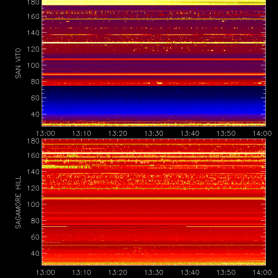Click the 160 tick label on Sagamore Hill plot
Screen dimensions: 278x278
click(33, 155)
